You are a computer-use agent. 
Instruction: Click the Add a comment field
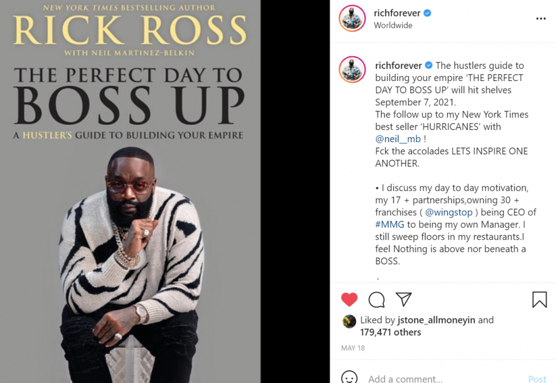445,379
